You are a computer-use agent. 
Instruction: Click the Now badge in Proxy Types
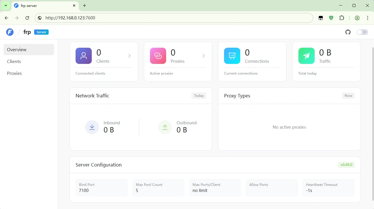[x=349, y=96]
